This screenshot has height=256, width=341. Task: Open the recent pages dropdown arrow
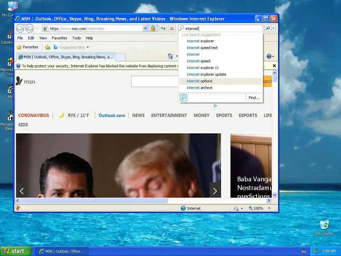[37, 29]
